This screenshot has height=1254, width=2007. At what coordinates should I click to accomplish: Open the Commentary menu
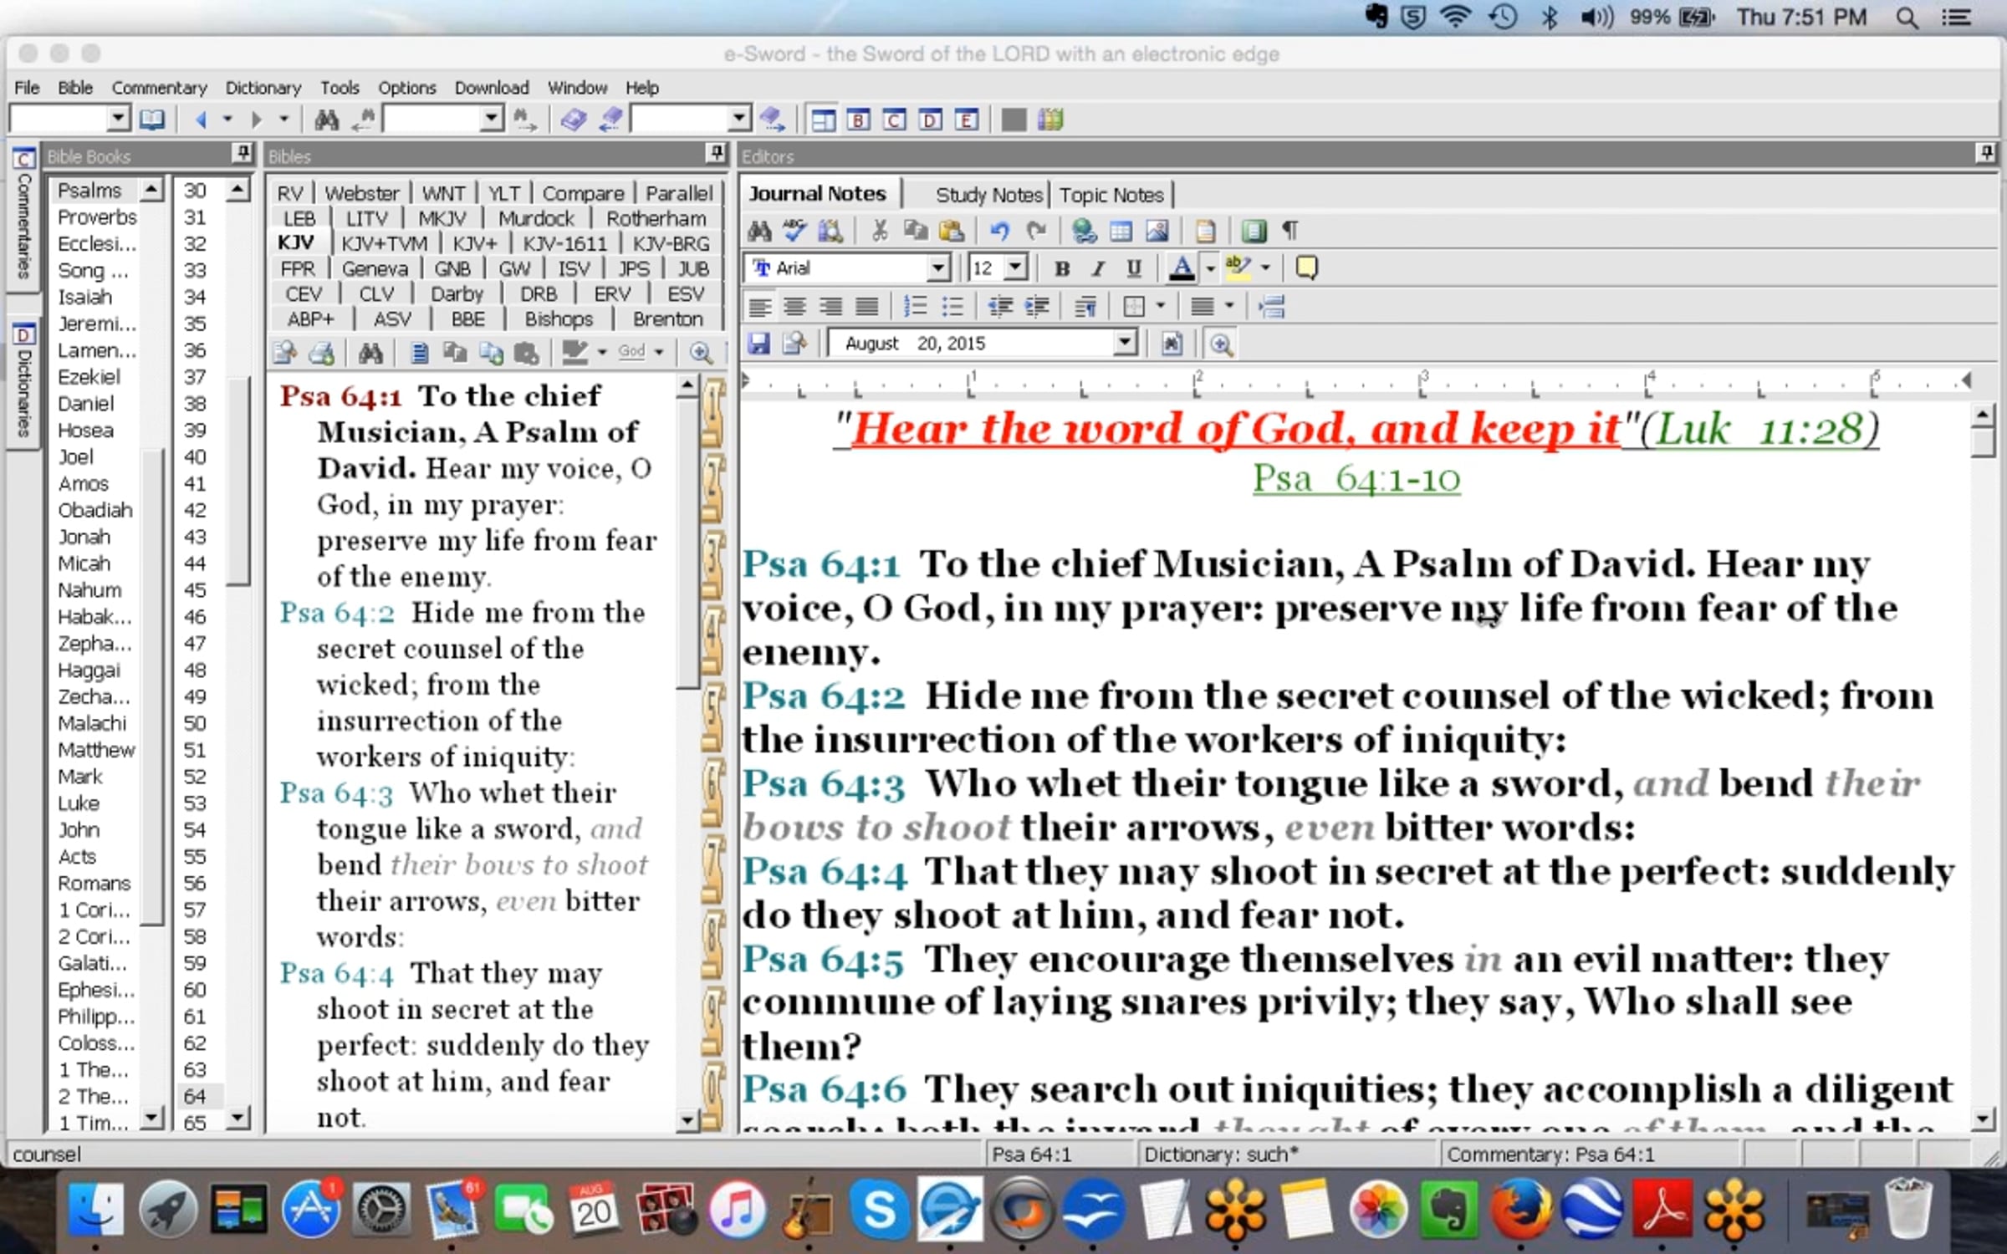click(159, 88)
